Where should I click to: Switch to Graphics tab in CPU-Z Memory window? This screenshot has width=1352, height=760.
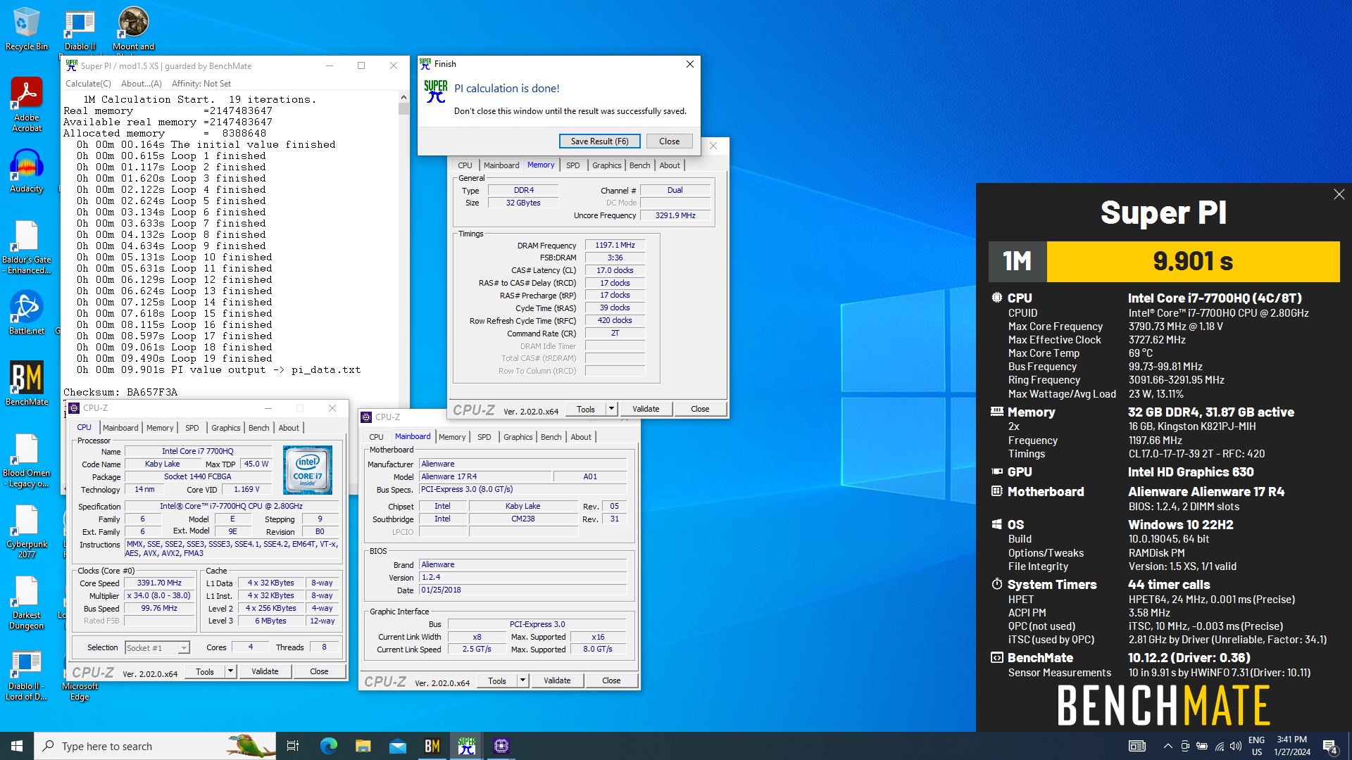coord(606,165)
